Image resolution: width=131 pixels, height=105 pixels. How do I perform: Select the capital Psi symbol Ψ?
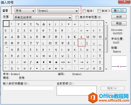pos(62,43)
